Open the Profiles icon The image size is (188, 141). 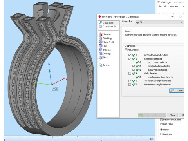pos(101,65)
